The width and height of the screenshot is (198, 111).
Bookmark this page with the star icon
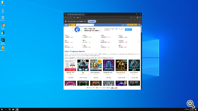(x=134, y=18)
